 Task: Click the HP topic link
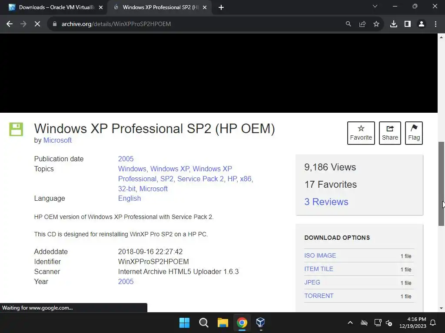pos(232,179)
